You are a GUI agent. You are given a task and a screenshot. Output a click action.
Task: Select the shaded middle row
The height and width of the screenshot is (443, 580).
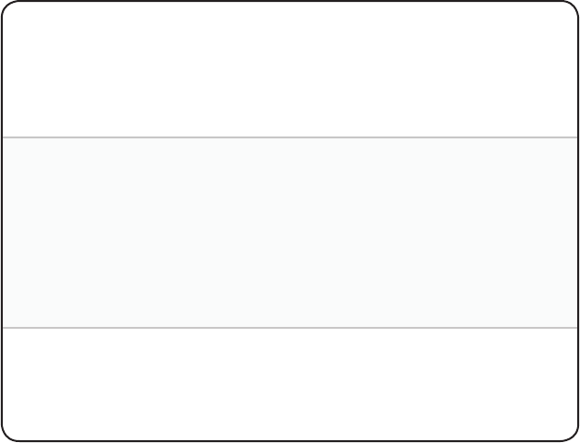[x=290, y=232]
